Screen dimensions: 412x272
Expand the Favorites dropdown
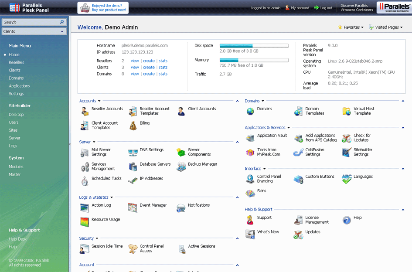coord(351,27)
